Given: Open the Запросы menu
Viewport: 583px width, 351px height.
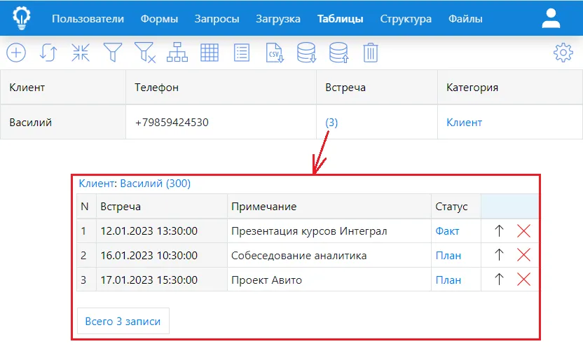Looking at the screenshot, I should tap(217, 19).
